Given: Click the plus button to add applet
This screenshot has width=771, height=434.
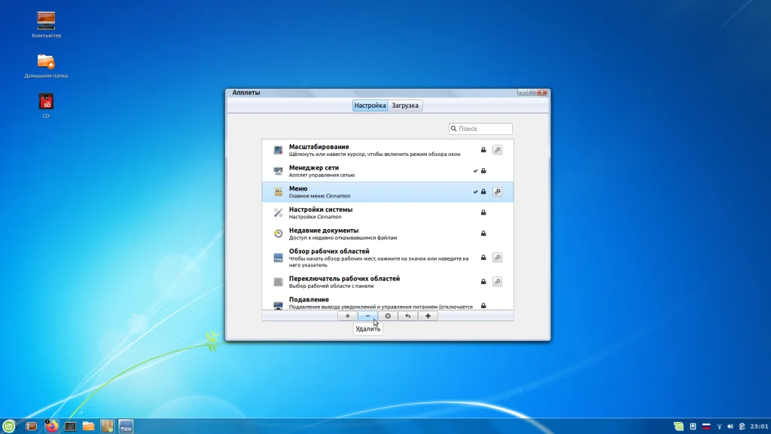Looking at the screenshot, I should 347,316.
